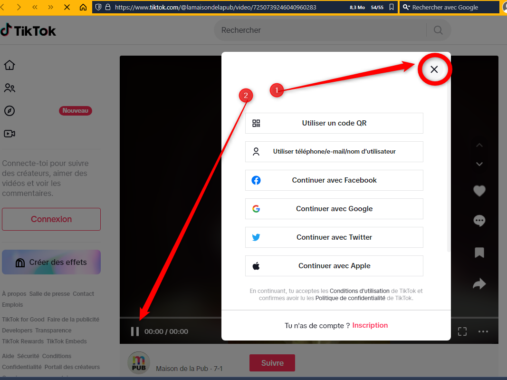Viewport: 507px width, 380px height.
Task: Choose Utiliser un code QR
Action: click(334, 123)
